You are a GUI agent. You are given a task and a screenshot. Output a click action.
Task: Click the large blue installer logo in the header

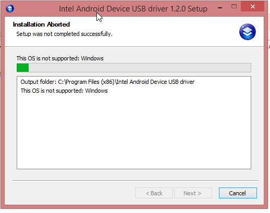[x=248, y=32]
